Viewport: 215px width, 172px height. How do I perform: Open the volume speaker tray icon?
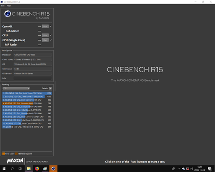pyautogui.click(x=191, y=169)
